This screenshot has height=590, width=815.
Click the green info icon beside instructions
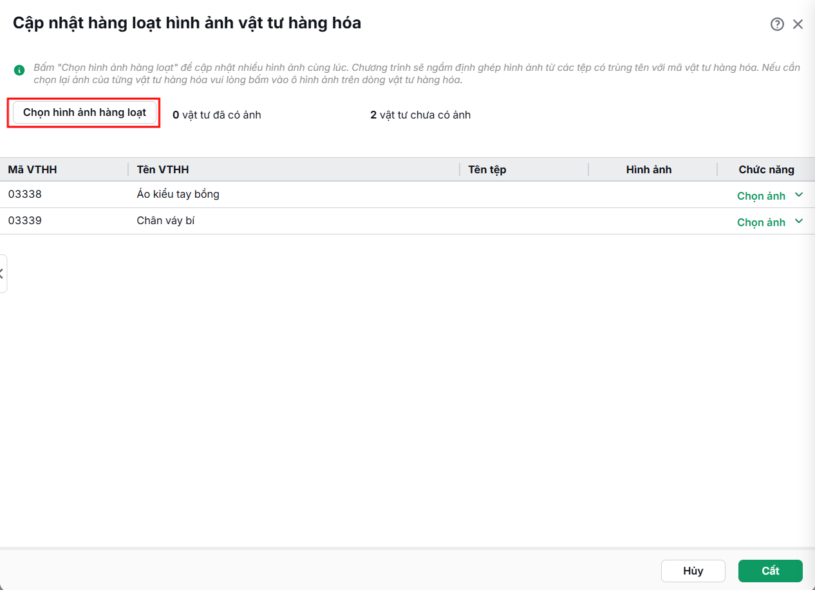pyautogui.click(x=20, y=70)
